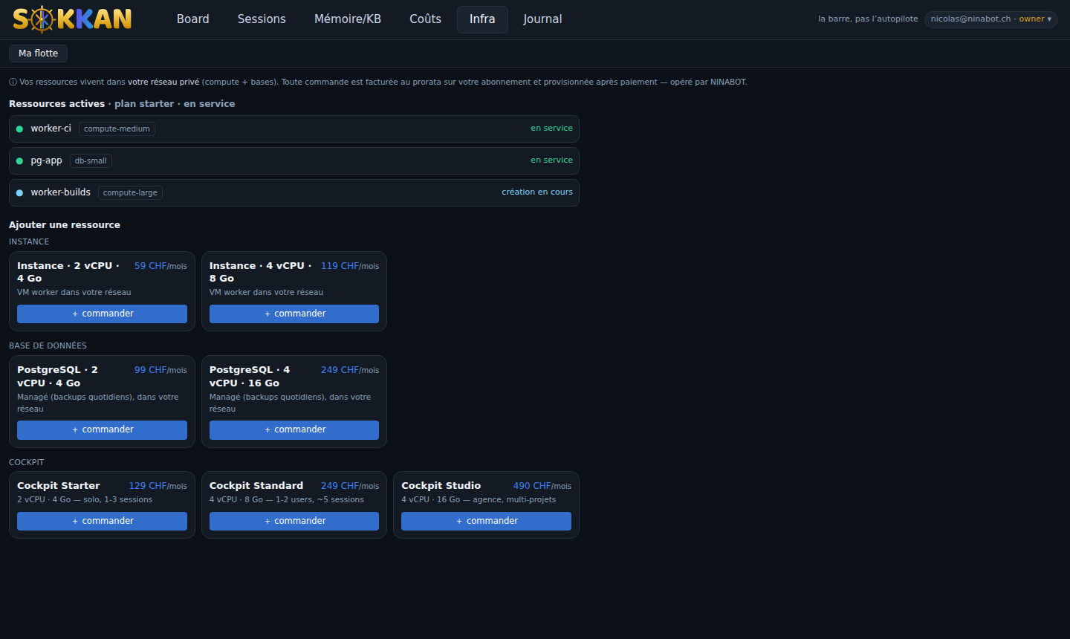
Task: Click the 99 CHF/mois price
Action: (160, 370)
